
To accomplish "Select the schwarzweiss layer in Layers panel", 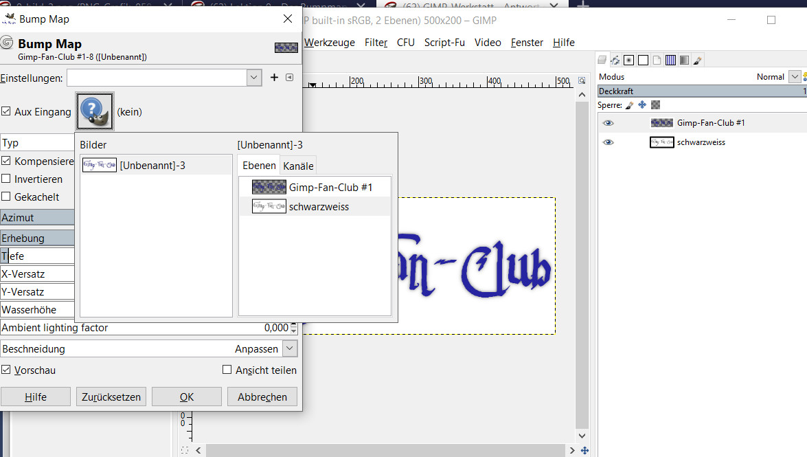I will point(701,142).
